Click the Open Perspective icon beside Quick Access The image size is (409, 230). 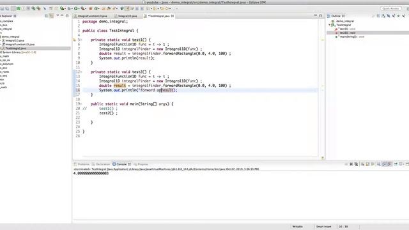[407, 8]
